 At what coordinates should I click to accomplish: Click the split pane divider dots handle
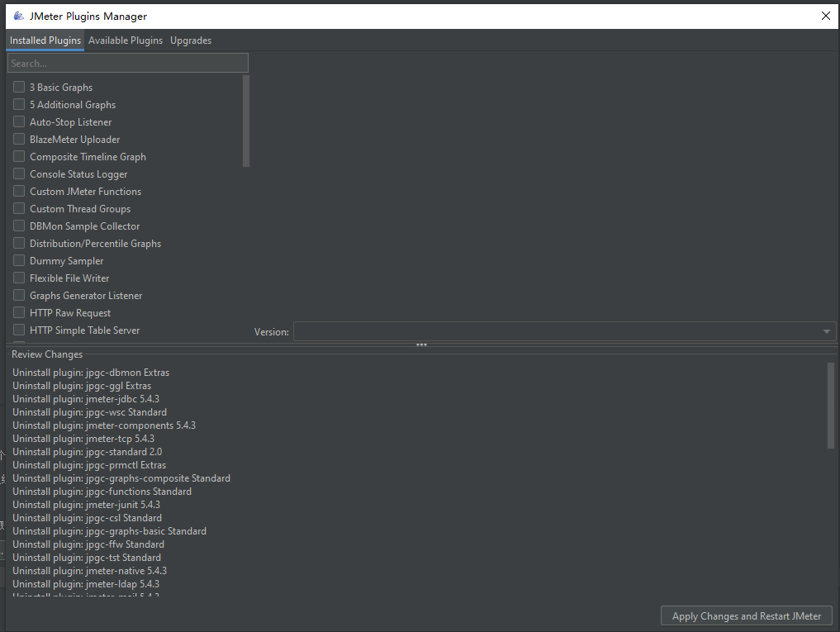(421, 345)
